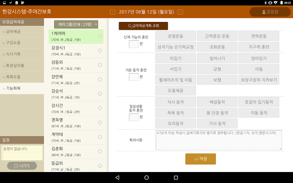Toggle 상지기능 손가락교정 option
This screenshot has height=183, width=293.
click(175, 47)
